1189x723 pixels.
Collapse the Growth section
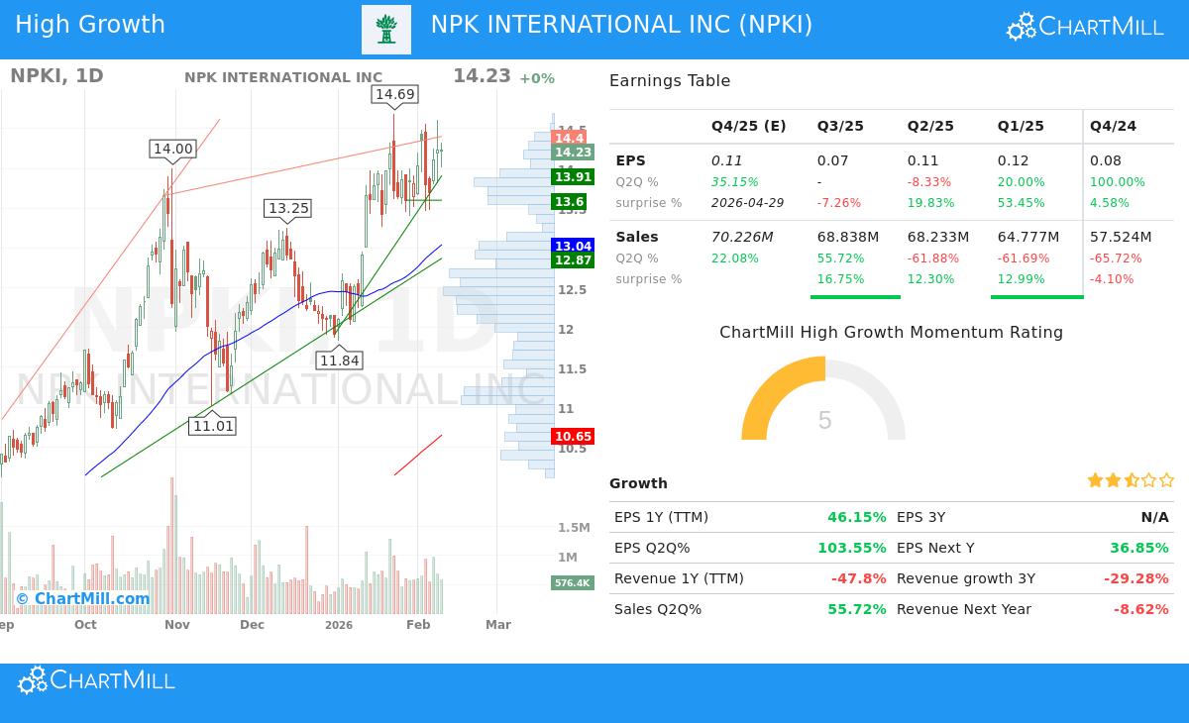coord(638,483)
